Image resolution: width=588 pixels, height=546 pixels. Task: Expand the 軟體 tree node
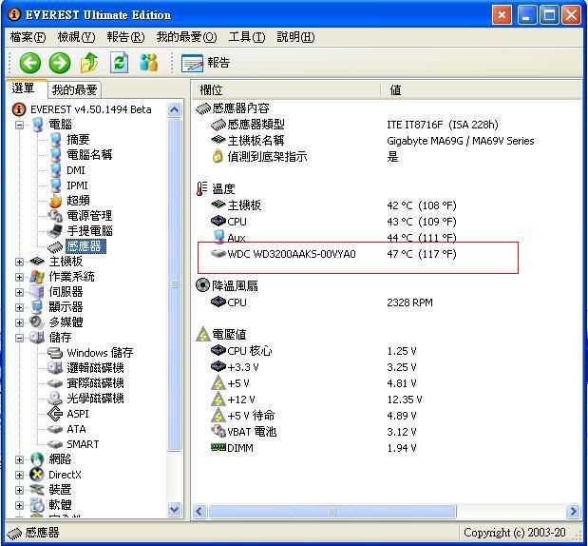pyautogui.click(x=20, y=505)
